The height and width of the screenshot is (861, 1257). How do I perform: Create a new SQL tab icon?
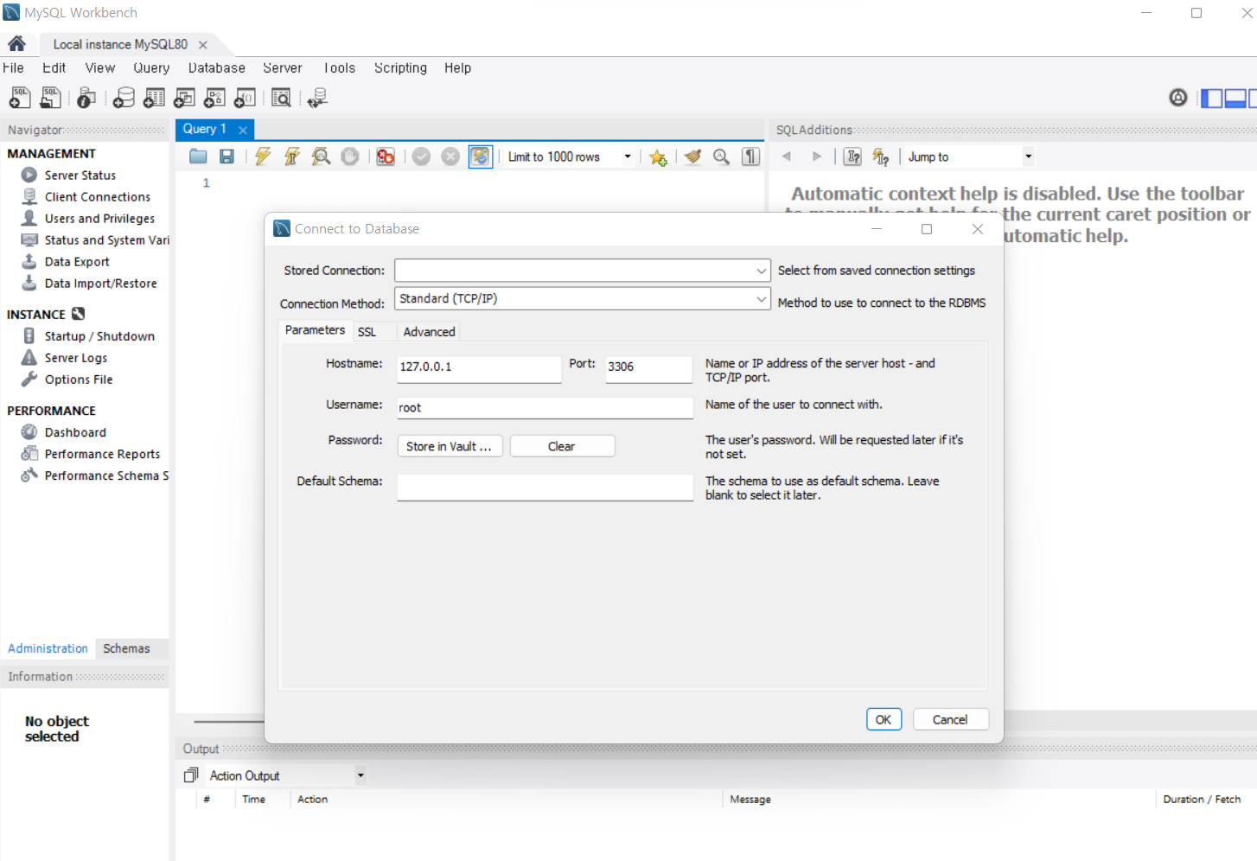19,98
